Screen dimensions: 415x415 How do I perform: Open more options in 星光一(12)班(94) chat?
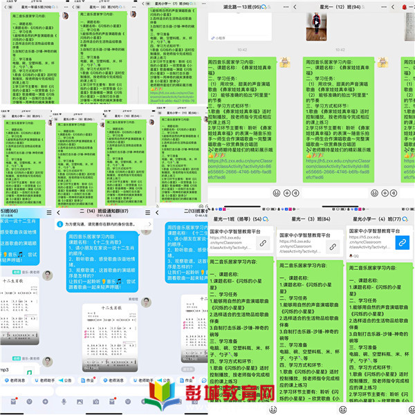point(384,7)
